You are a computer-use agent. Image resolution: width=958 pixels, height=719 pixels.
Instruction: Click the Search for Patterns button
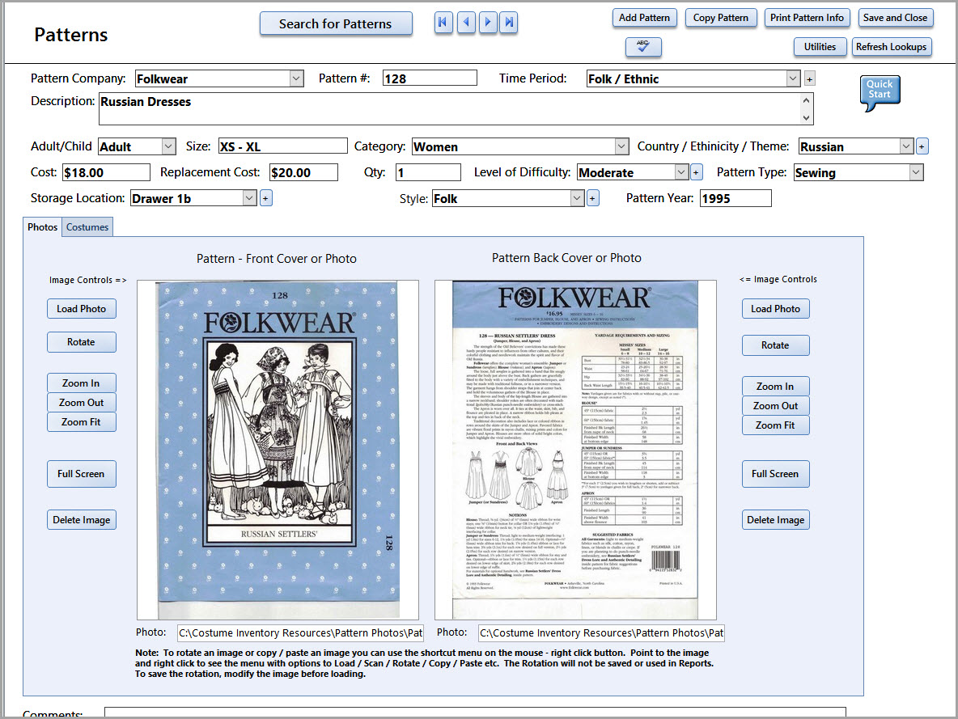click(336, 23)
